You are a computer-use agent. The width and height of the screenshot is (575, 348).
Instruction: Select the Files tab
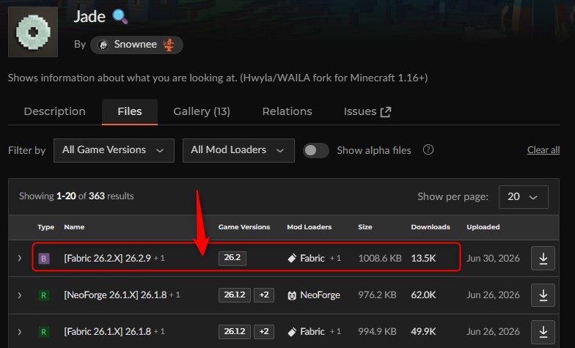click(x=130, y=111)
